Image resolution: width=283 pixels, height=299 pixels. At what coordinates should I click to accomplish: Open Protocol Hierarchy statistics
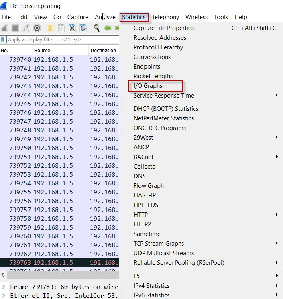click(158, 47)
